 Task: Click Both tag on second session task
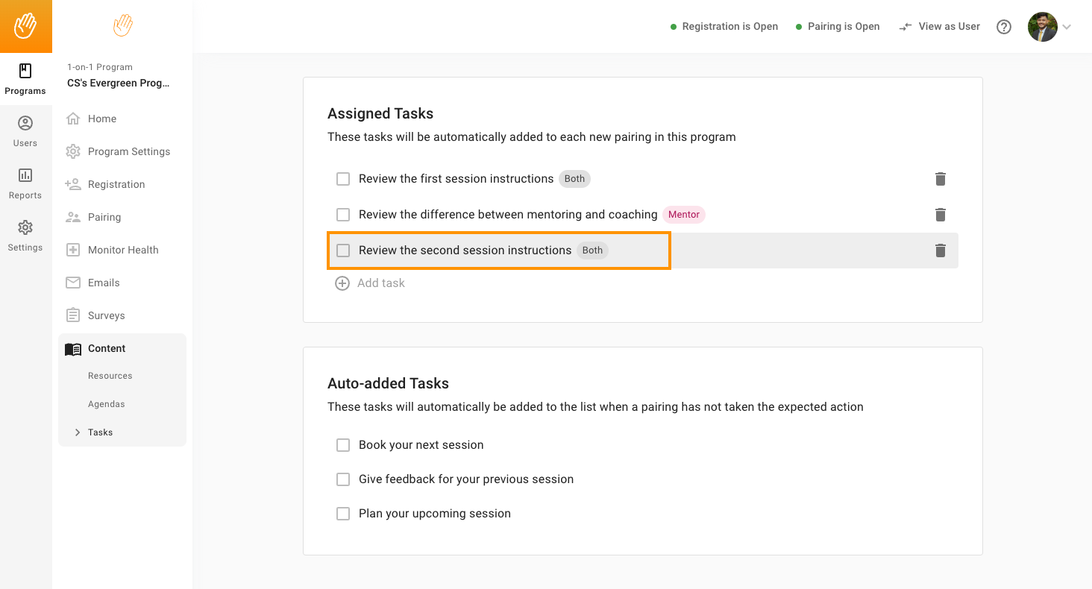[x=592, y=251]
